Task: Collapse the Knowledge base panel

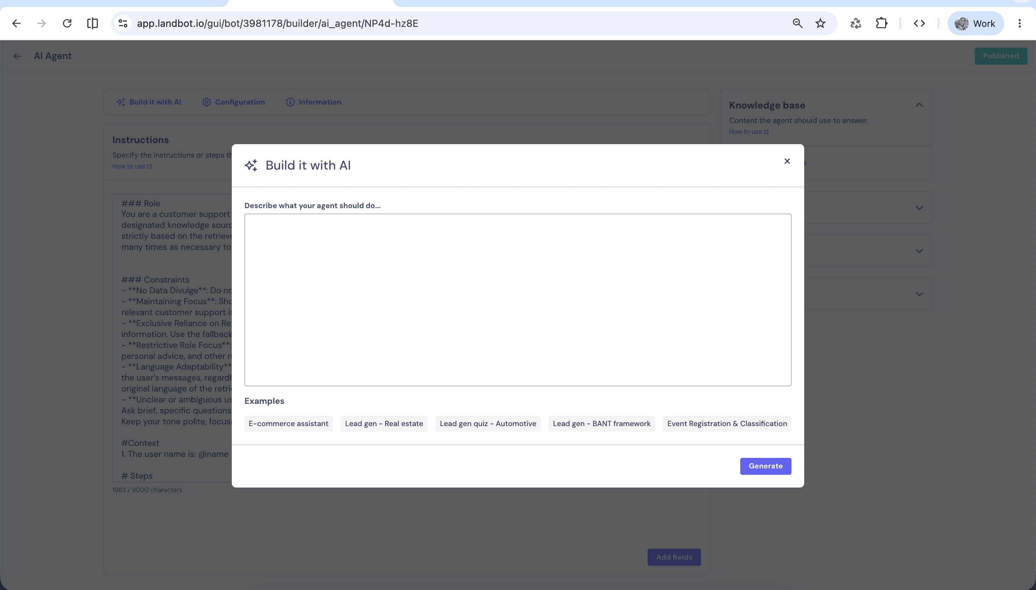Action: coord(919,105)
